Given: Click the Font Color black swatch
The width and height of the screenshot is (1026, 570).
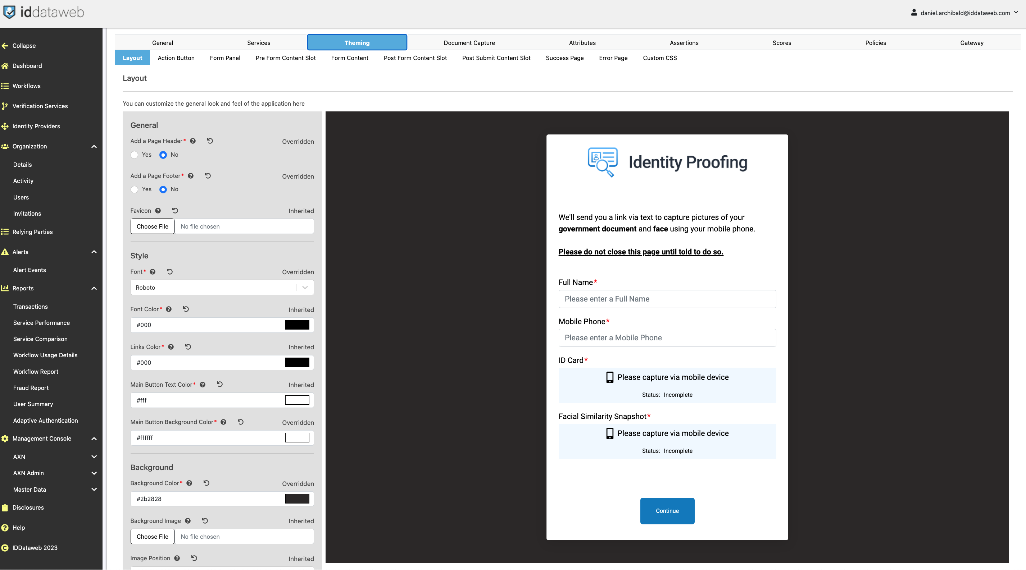Looking at the screenshot, I should 297,325.
